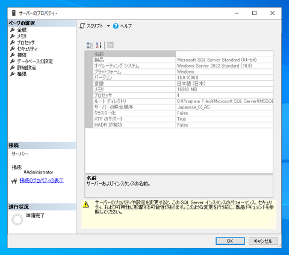This screenshot has height=255, width=289.
Task: Click the yellow warning triangle icon
Action: point(86,204)
